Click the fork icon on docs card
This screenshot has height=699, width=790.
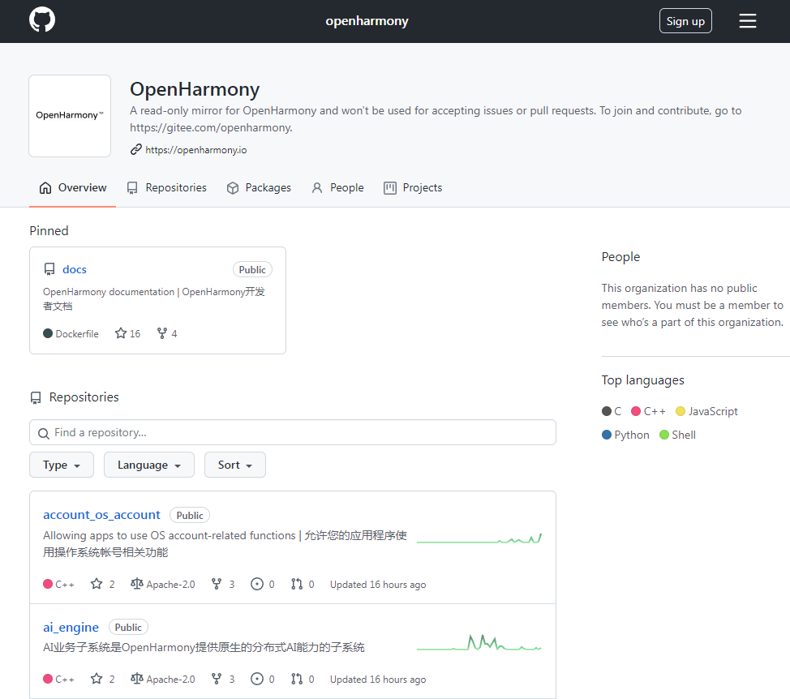click(161, 333)
